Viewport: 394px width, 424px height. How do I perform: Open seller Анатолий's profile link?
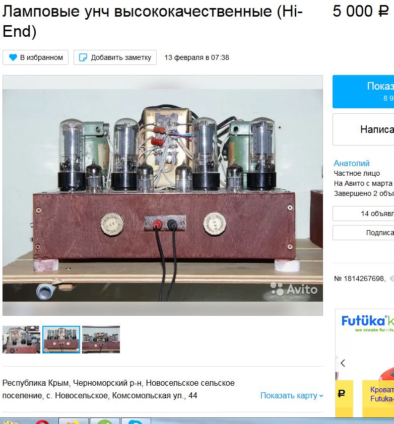(352, 163)
